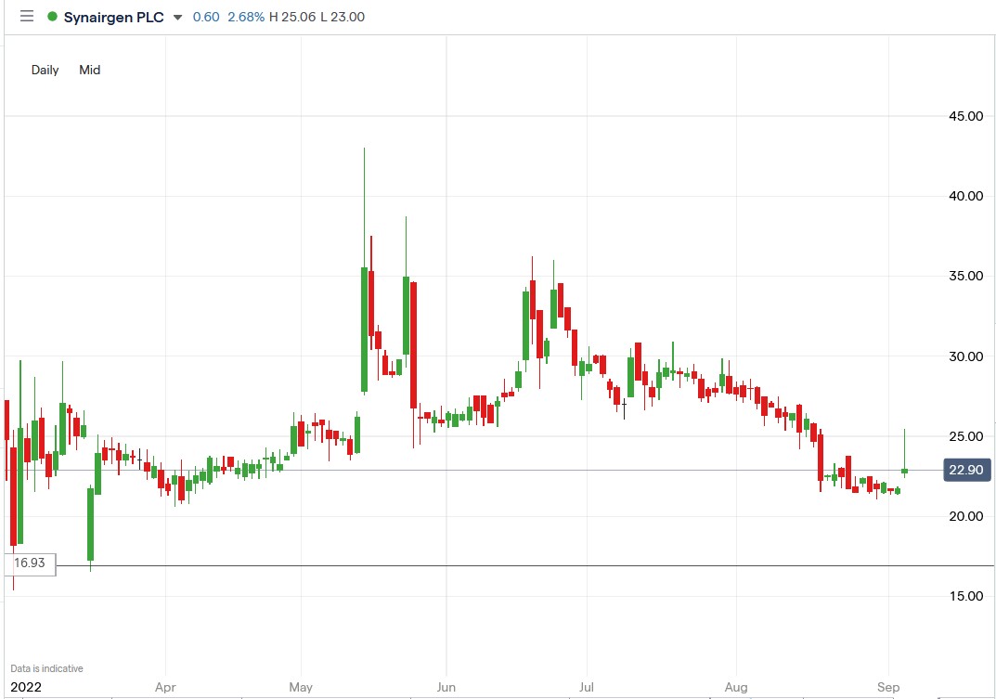Open the Mid price-type selector
This screenshot has height=699, width=996.
coord(89,70)
